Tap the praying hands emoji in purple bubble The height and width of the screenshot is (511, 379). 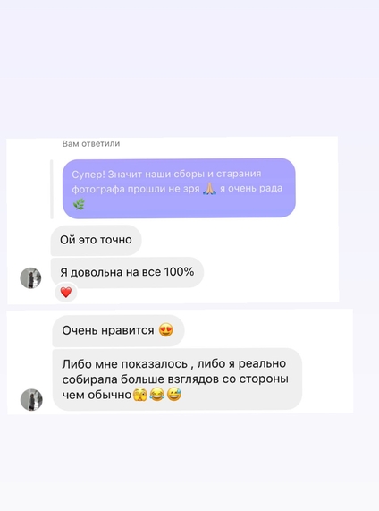click(209, 188)
